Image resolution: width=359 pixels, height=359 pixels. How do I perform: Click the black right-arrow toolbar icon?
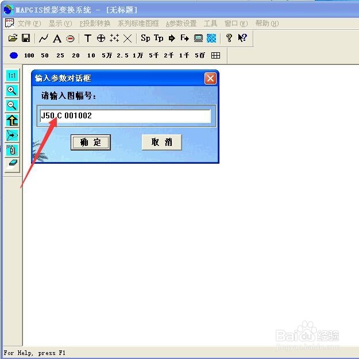(172, 38)
